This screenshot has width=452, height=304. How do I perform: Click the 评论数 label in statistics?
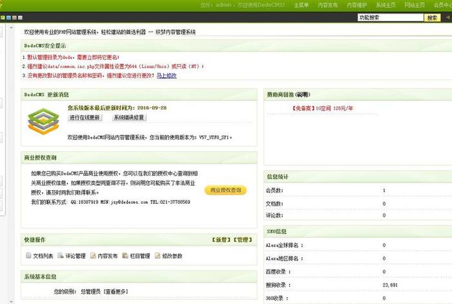click(x=274, y=215)
